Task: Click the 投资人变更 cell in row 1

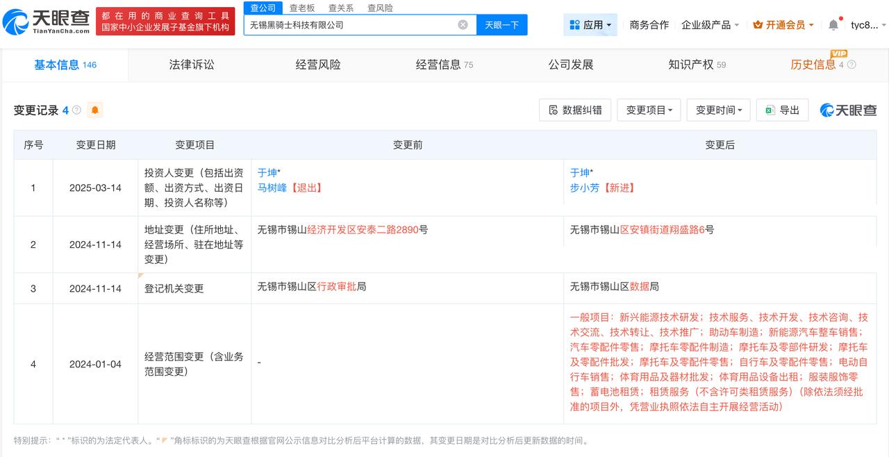Action: [x=194, y=188]
